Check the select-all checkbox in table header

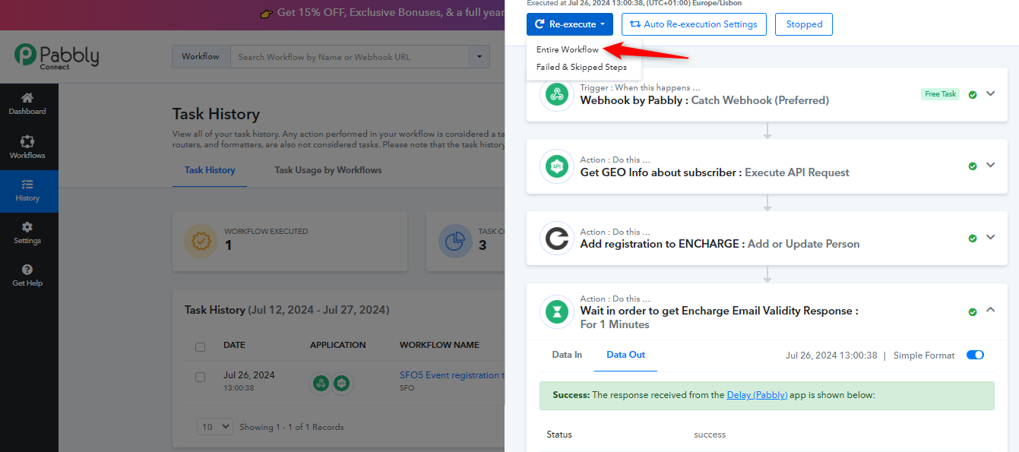coord(201,347)
